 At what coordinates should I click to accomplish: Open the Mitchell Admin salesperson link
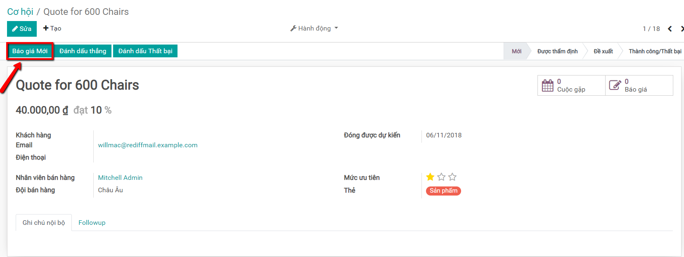click(x=120, y=178)
